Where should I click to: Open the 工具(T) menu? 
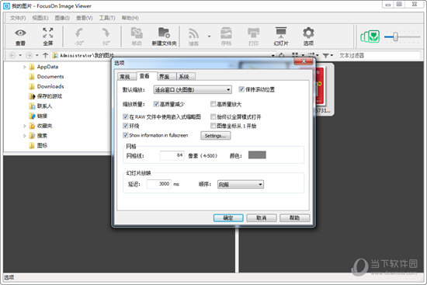pos(107,18)
